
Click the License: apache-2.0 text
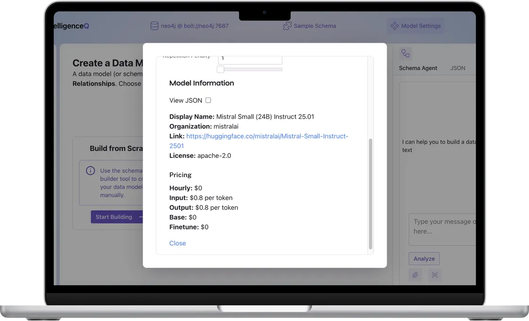[x=200, y=156]
